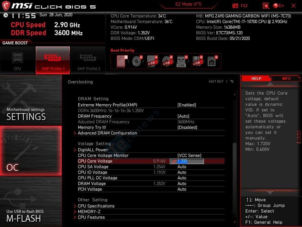This screenshot has width=302, height=227.
Task: Open the OC overclocking tile
Action: [31, 151]
